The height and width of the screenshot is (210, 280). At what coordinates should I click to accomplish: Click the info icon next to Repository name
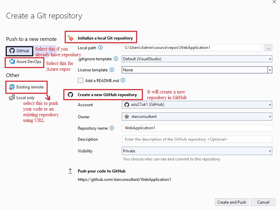(x=112, y=128)
